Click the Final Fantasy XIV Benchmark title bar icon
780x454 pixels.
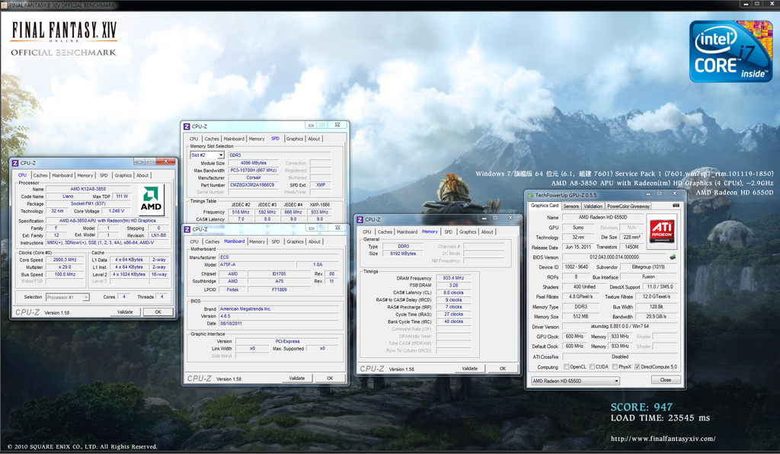4,5
